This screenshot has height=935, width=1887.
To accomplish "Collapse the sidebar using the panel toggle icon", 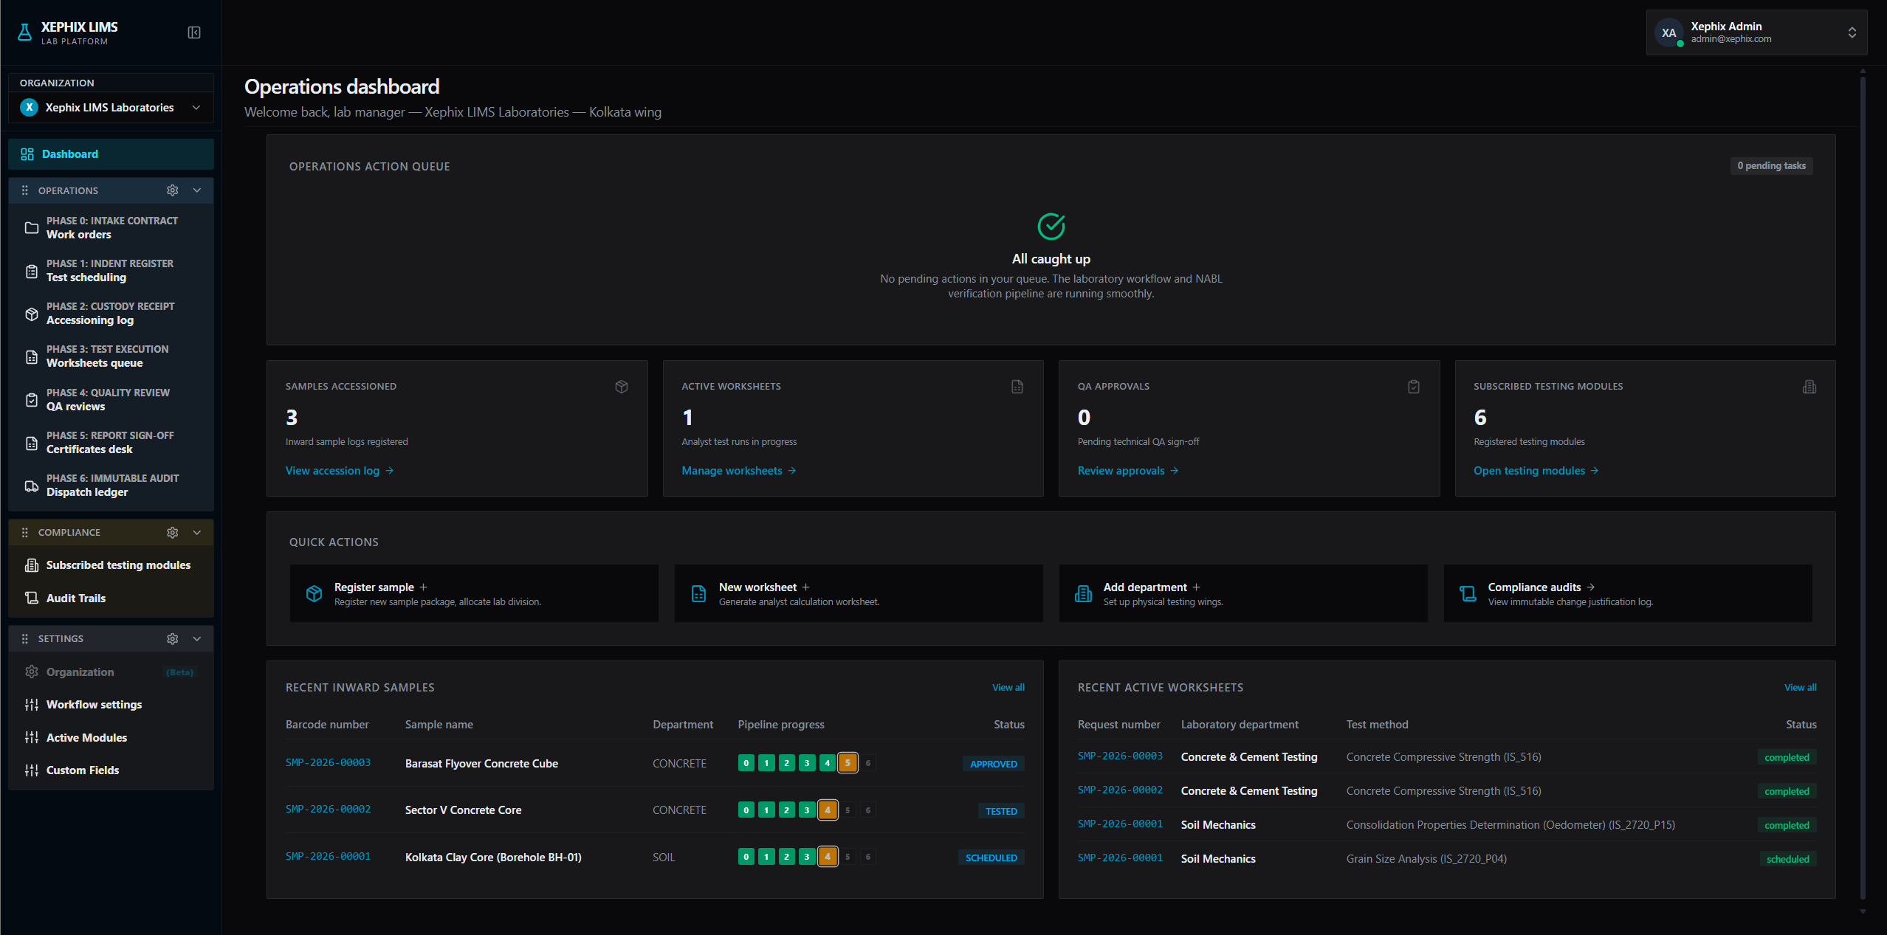I will 194,32.
